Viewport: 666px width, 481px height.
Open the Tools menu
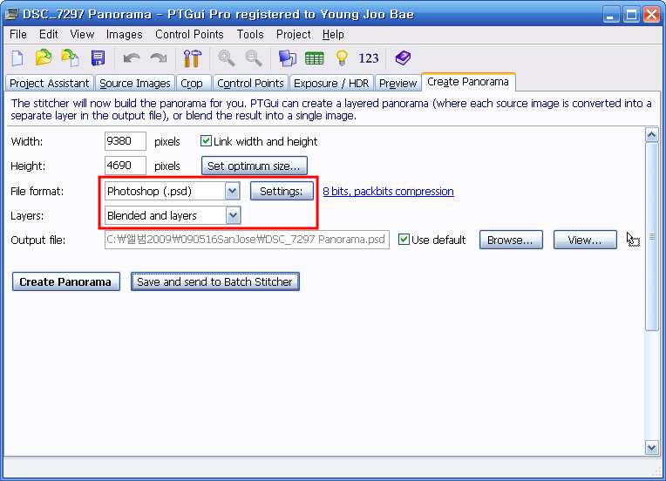click(250, 34)
